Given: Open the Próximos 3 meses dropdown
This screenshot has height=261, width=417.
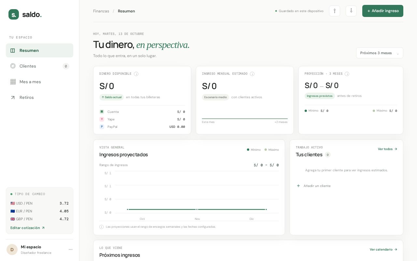Looking at the screenshot, I should tap(380, 53).
